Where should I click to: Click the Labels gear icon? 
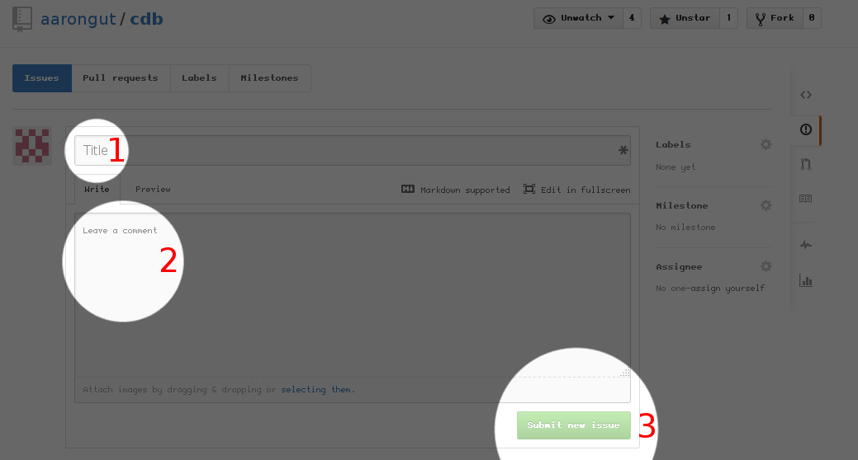click(766, 144)
